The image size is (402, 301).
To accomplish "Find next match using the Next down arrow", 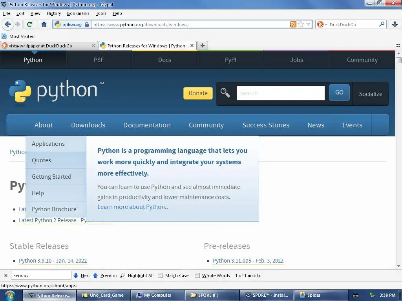I will coord(82,276).
